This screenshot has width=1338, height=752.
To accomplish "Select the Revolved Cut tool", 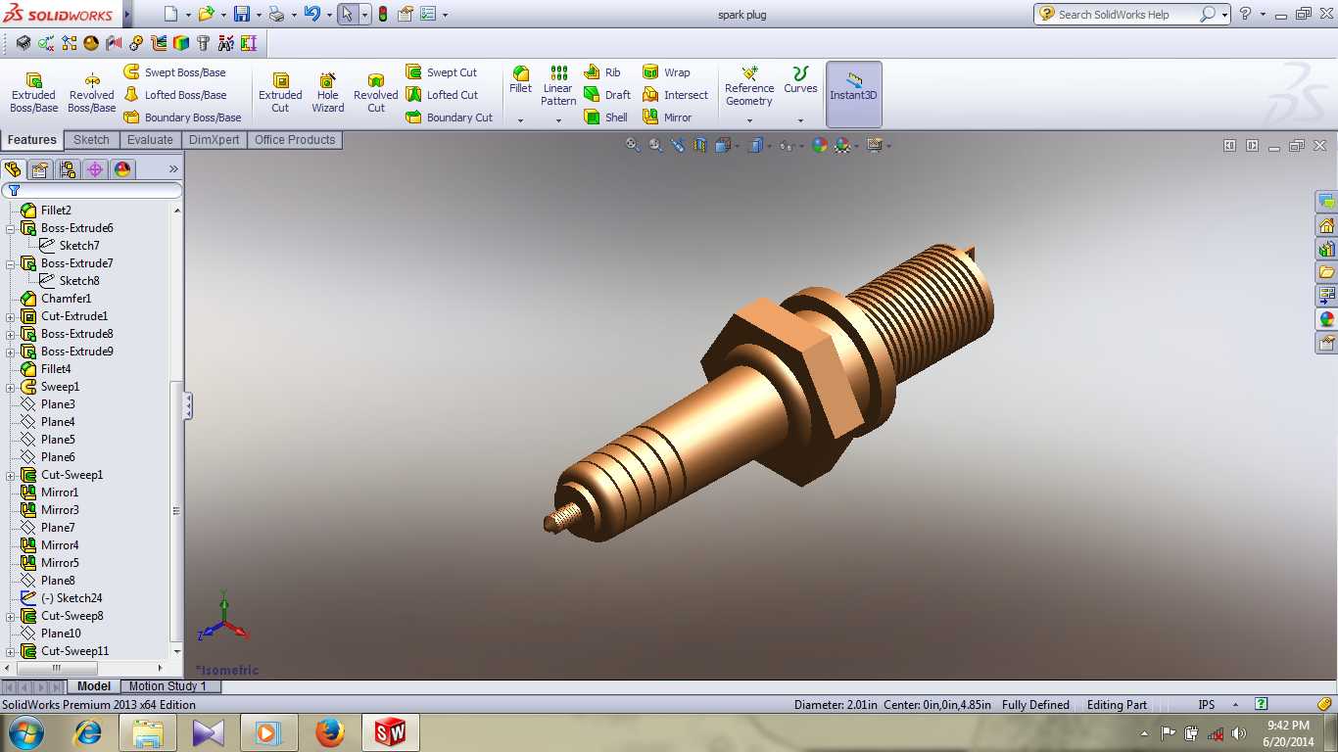I will [376, 93].
